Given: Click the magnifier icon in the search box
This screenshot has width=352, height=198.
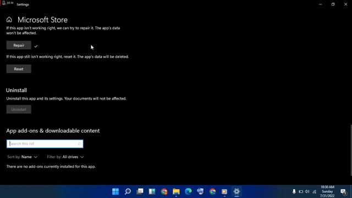Looking at the screenshot, I should [x=79, y=144].
